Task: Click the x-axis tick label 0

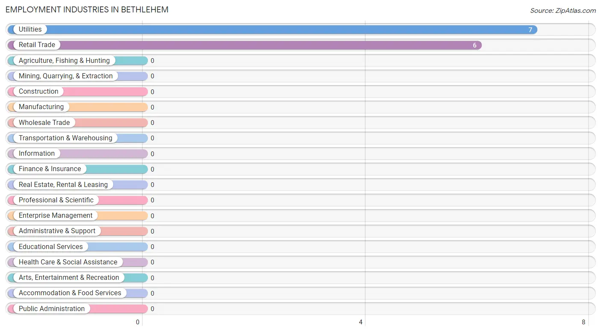Action: (x=138, y=322)
